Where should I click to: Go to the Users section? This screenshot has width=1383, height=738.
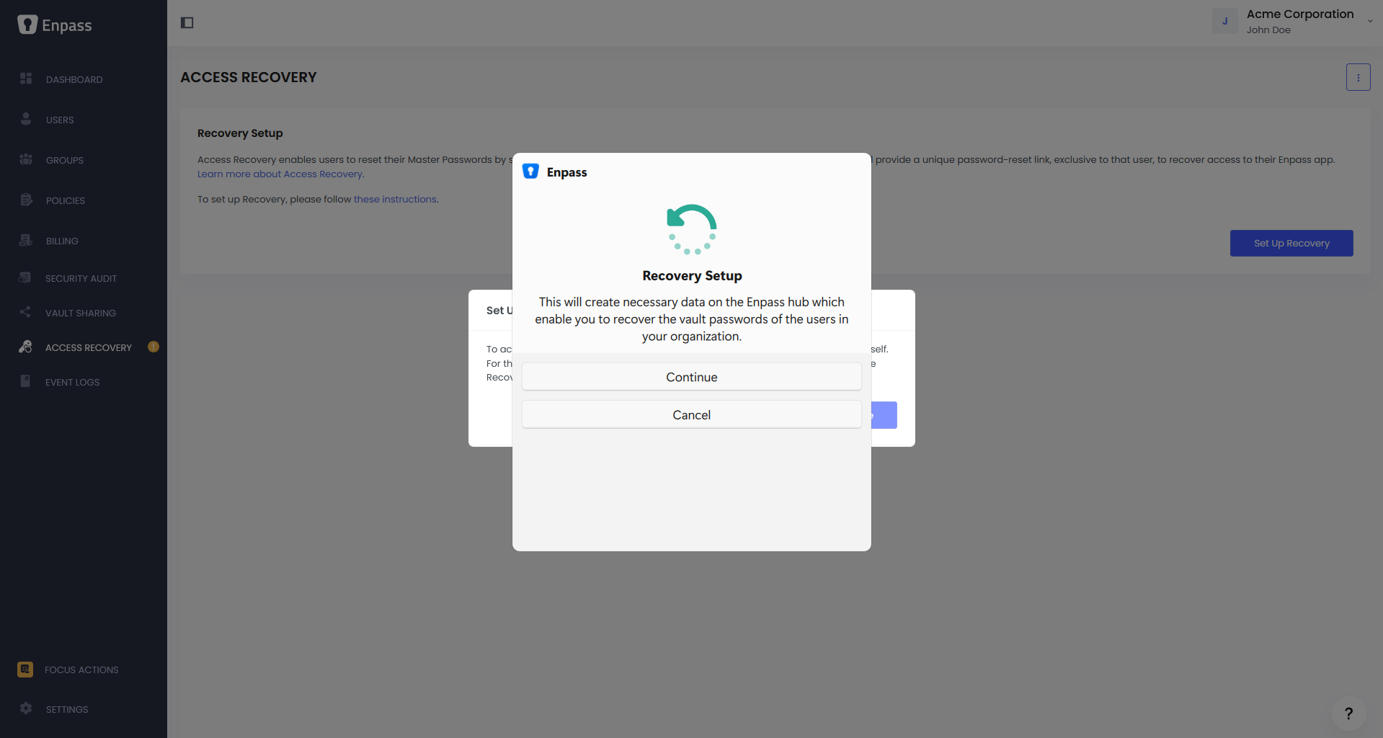(x=60, y=120)
